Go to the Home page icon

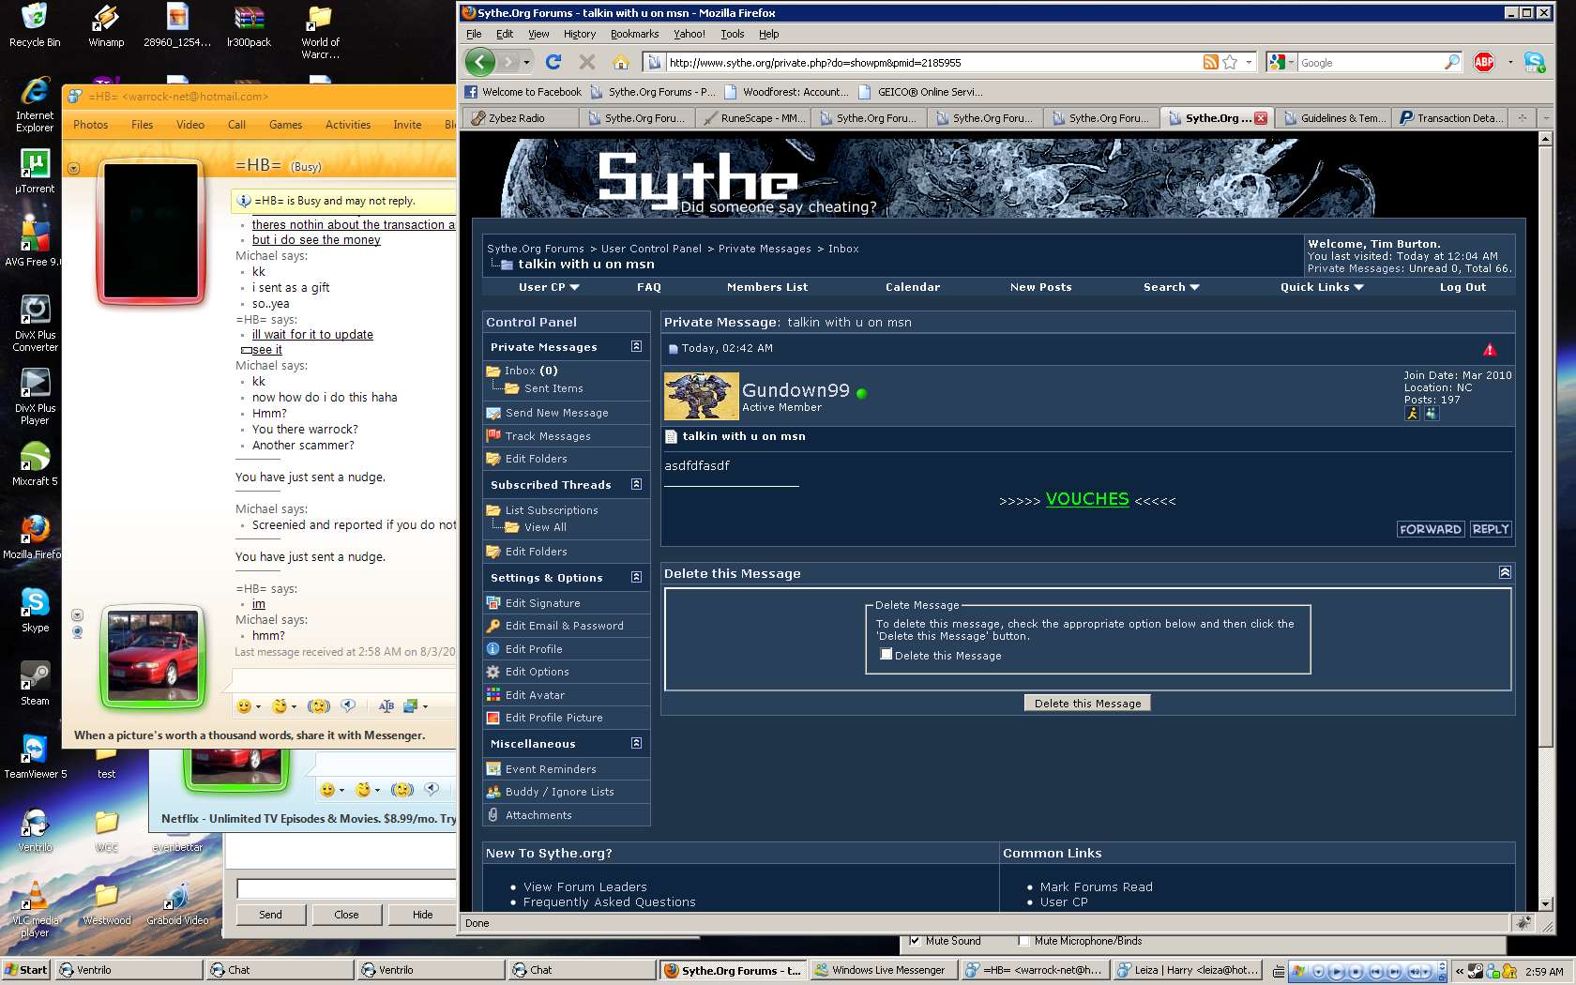[620, 62]
